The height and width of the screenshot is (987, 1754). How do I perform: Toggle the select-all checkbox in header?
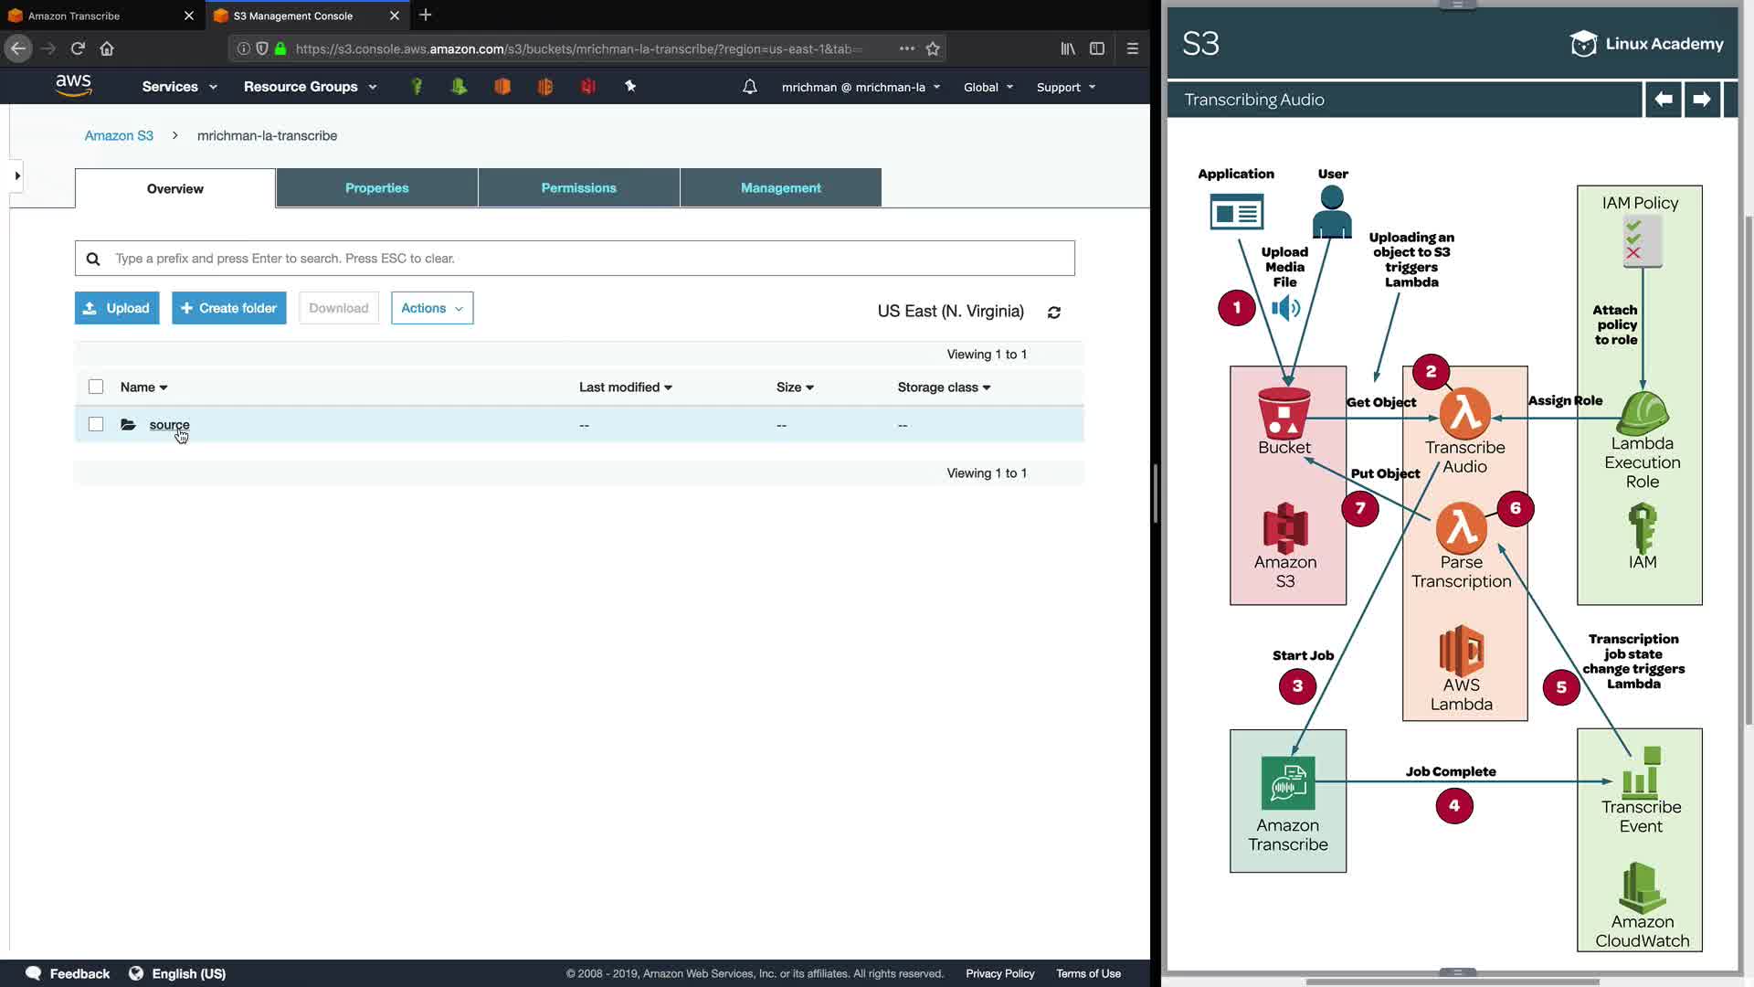pos(96,387)
